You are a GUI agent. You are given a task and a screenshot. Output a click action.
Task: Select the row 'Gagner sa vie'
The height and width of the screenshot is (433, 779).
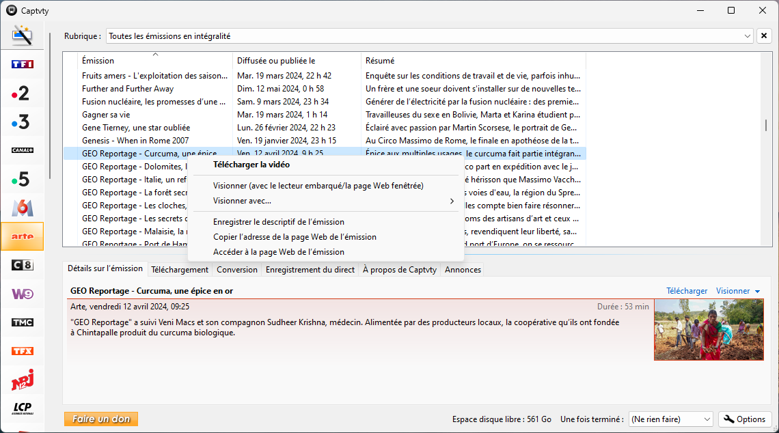(325, 114)
